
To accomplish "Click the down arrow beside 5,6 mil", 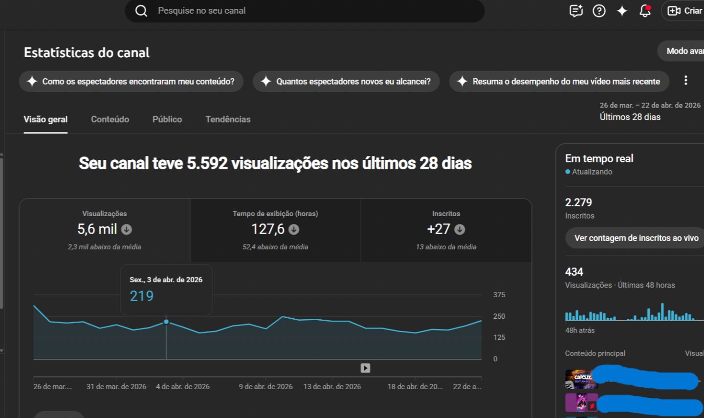I will tap(127, 229).
